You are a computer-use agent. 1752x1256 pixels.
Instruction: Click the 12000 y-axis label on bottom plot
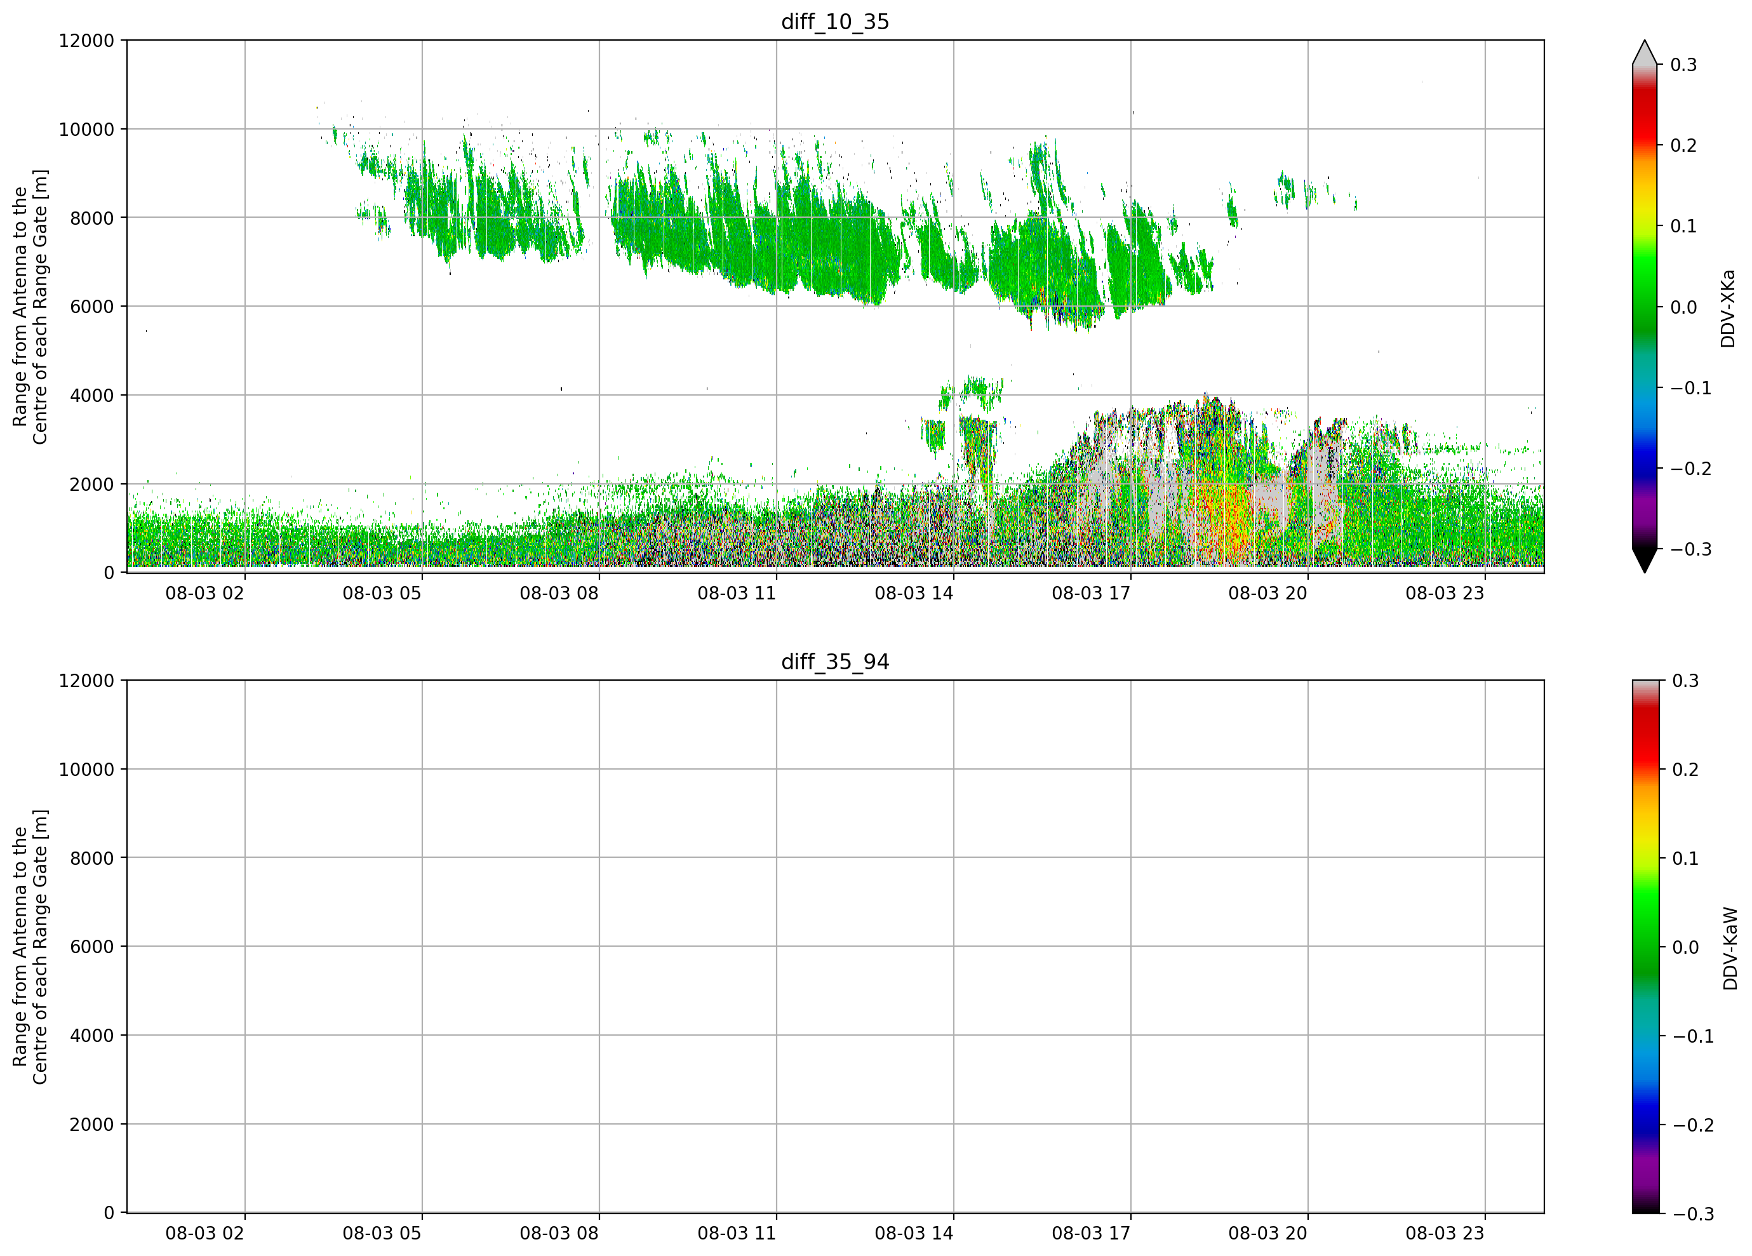(x=86, y=681)
